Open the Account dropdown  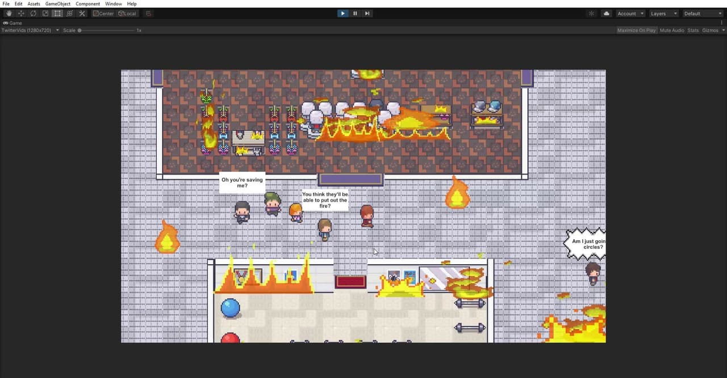(630, 13)
